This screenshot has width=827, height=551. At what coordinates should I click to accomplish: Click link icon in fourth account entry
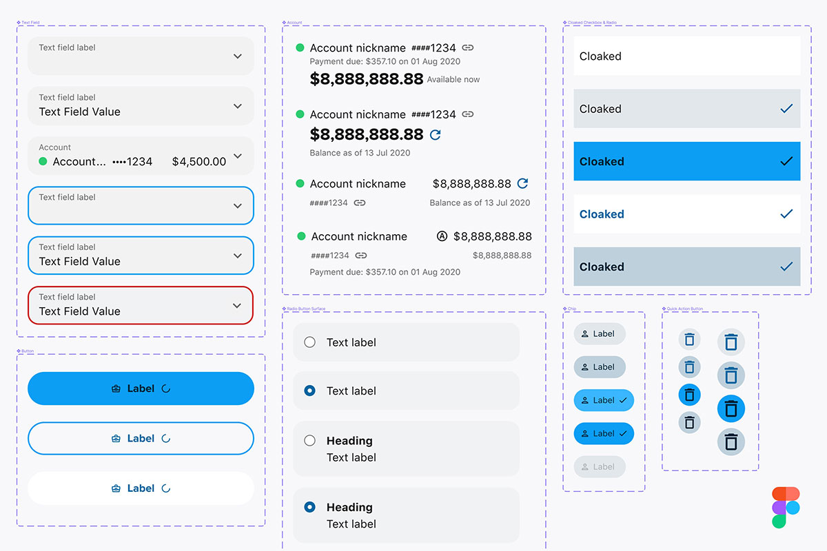coord(360,256)
